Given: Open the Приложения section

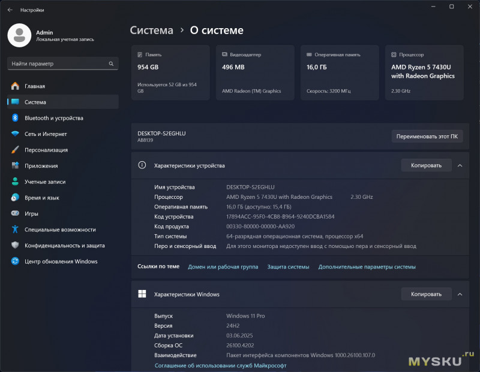Looking at the screenshot, I should pos(63,166).
